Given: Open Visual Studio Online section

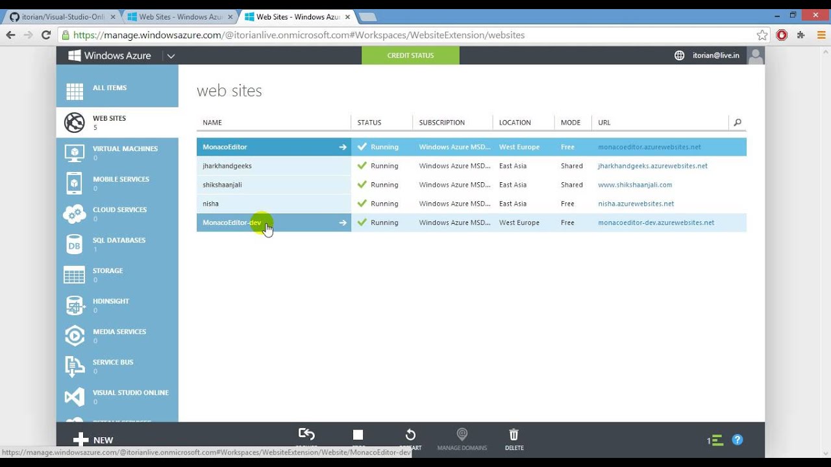Looking at the screenshot, I should coord(117,396).
